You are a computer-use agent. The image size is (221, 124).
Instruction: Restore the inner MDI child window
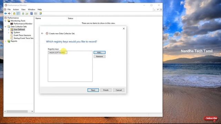[x=158, y=10]
